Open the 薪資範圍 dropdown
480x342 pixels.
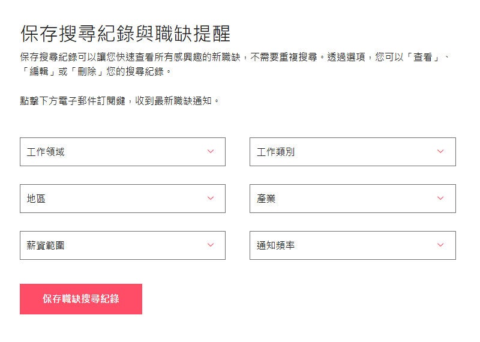pos(122,245)
